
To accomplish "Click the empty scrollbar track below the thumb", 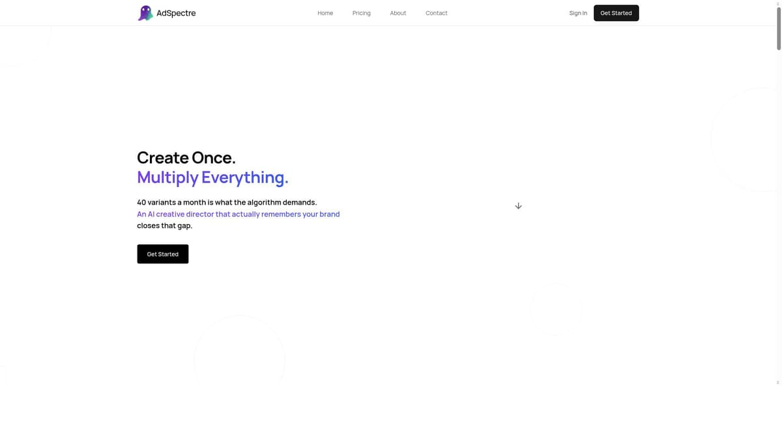I will click(x=778, y=215).
